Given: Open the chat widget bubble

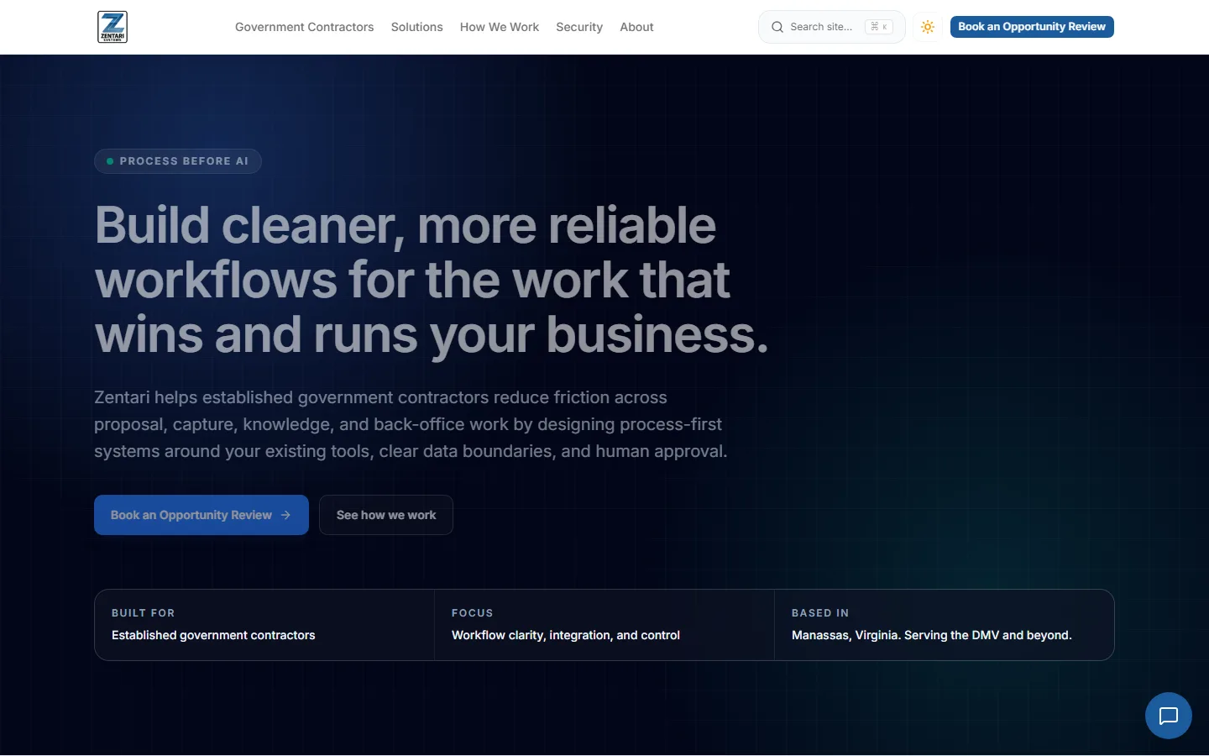Looking at the screenshot, I should click(1169, 716).
